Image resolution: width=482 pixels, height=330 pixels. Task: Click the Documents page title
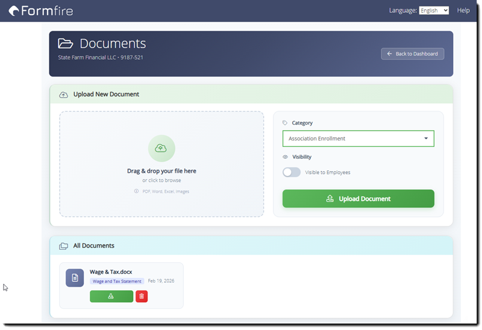coord(113,43)
